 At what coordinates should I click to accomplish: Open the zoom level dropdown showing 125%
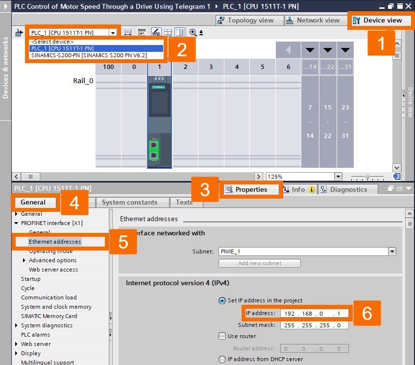(338, 177)
